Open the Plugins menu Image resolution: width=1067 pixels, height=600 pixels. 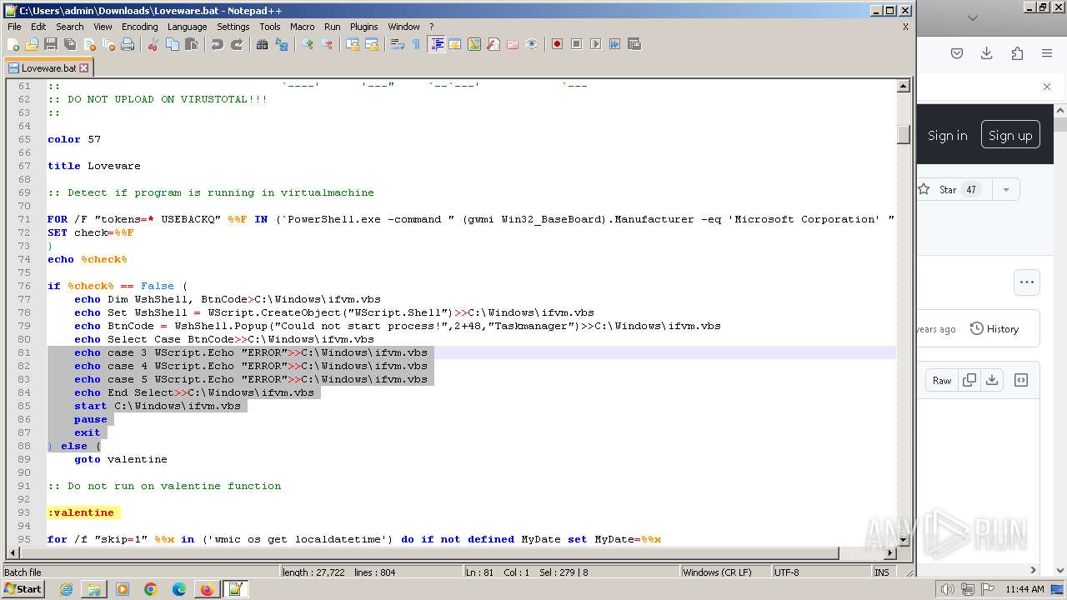pos(363,27)
